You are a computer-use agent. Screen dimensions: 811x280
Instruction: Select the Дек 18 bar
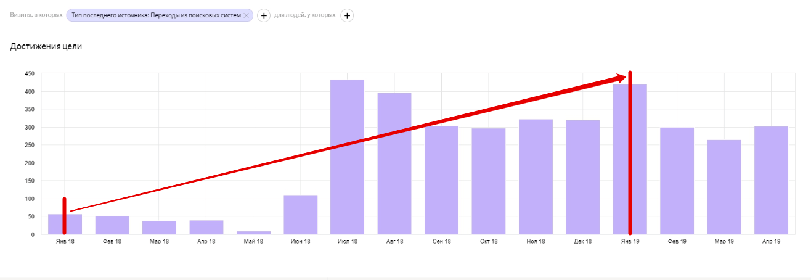583,178
